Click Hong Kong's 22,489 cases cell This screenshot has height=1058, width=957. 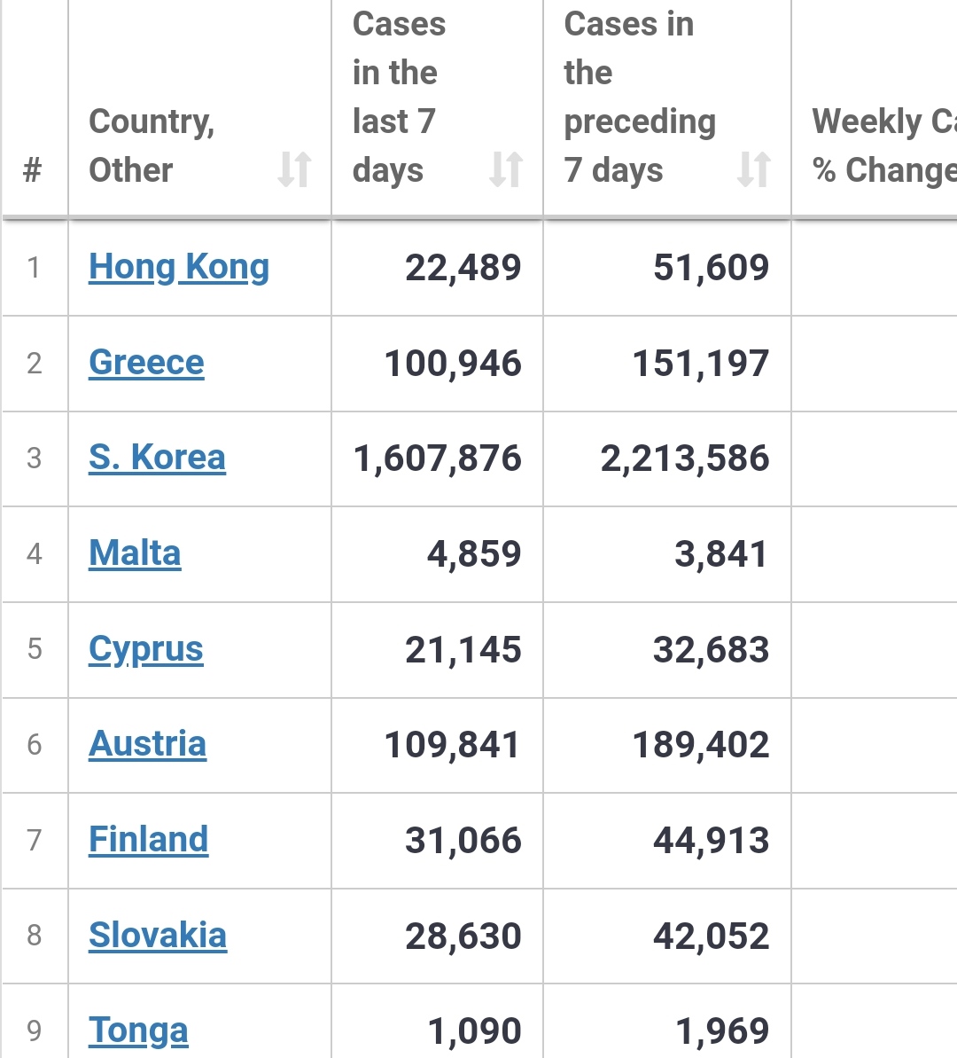pyautogui.click(x=463, y=268)
